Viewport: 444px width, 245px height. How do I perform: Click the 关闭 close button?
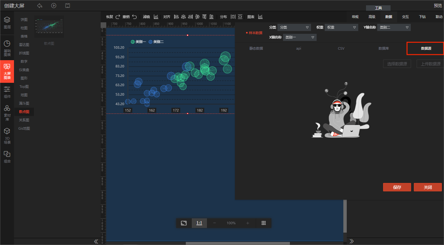(428, 187)
